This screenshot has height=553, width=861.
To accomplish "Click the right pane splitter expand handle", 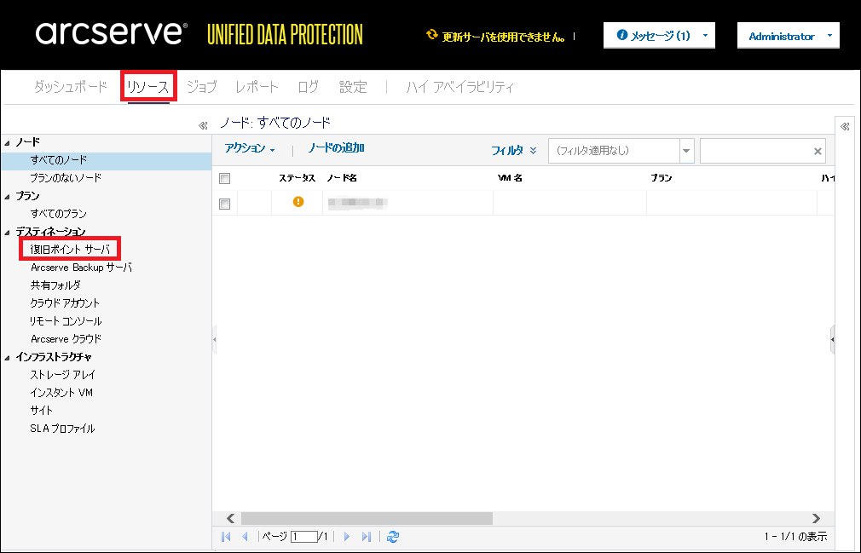I will 833,340.
